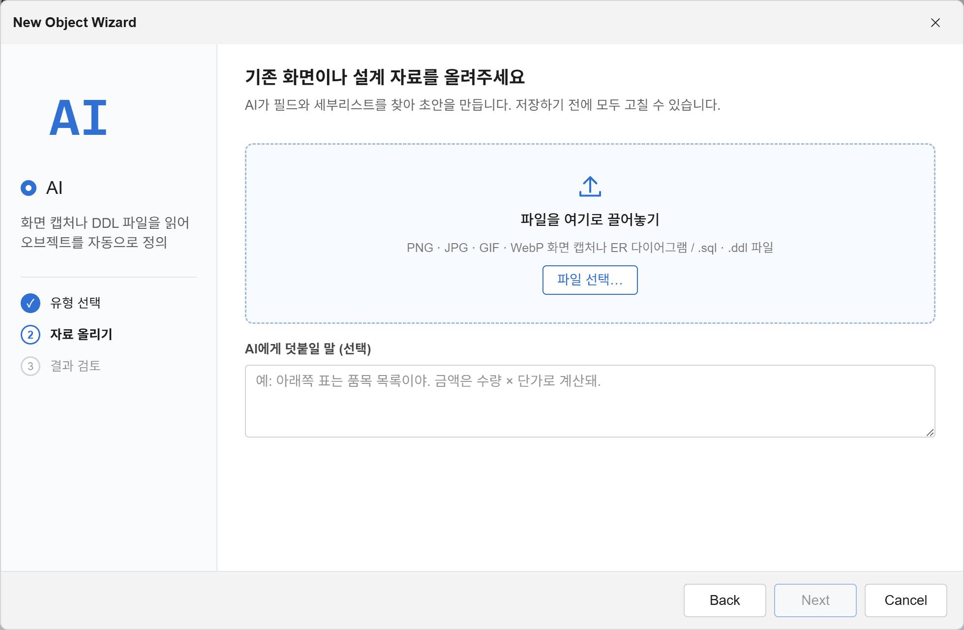964x630 pixels.
Task: Click the description starting with 화면 캡처나 DDL
Action: point(105,232)
